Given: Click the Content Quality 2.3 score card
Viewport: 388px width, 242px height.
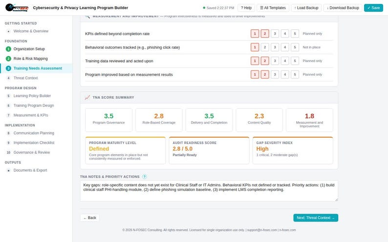Looking at the screenshot, I should click(x=259, y=120).
